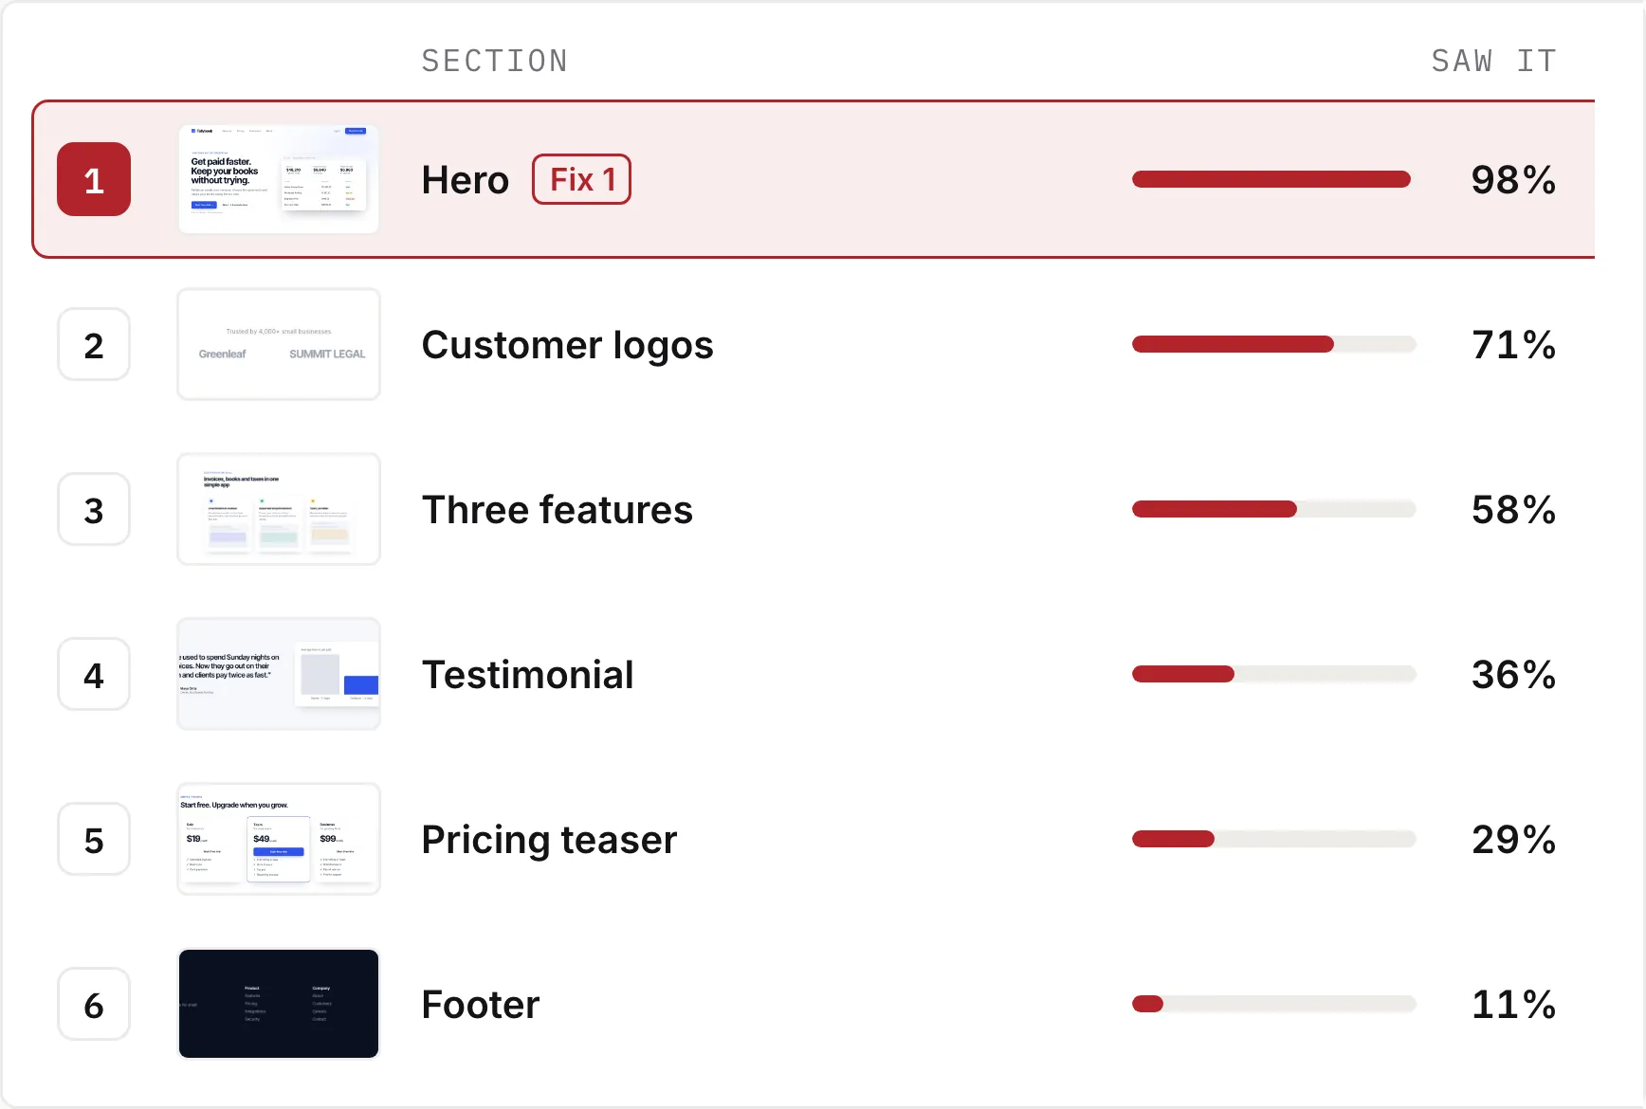1646x1109 pixels.
Task: Click the 11% value
Action: point(1513,1005)
